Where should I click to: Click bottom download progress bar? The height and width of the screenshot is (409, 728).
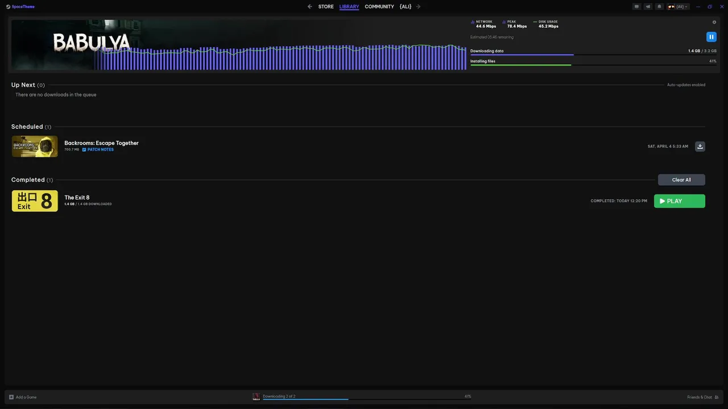tap(367, 399)
